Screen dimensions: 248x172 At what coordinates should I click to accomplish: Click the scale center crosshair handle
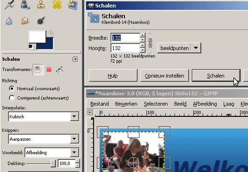pos(133,162)
